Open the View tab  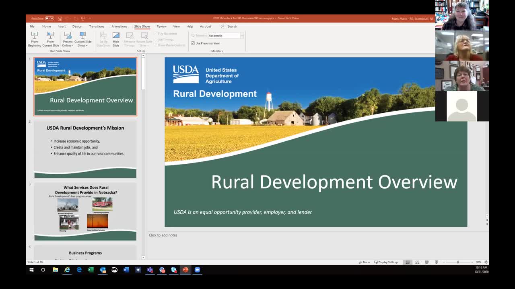pyautogui.click(x=176, y=26)
